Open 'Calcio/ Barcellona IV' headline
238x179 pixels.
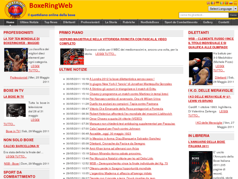(x=21, y=146)
